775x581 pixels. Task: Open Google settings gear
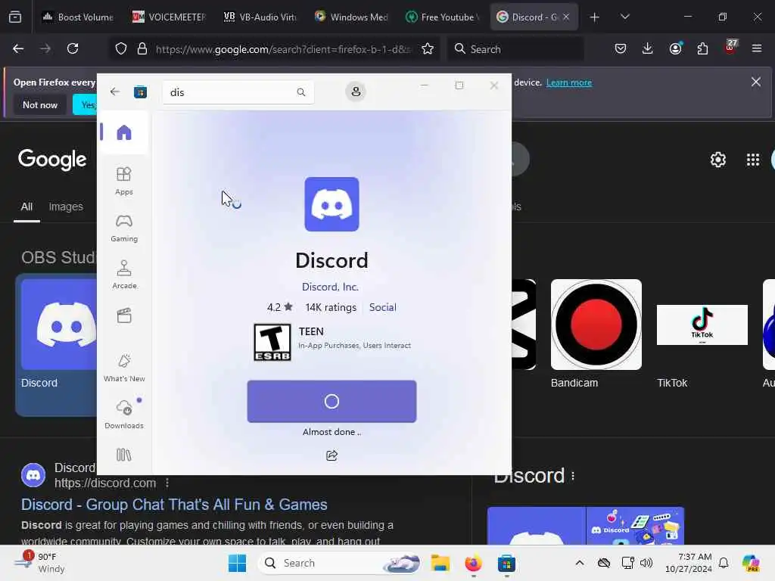pos(717,160)
